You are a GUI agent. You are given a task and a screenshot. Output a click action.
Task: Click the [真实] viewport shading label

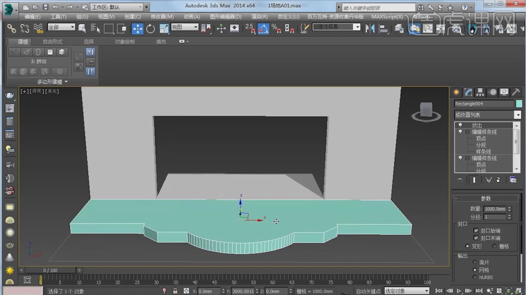52,91
